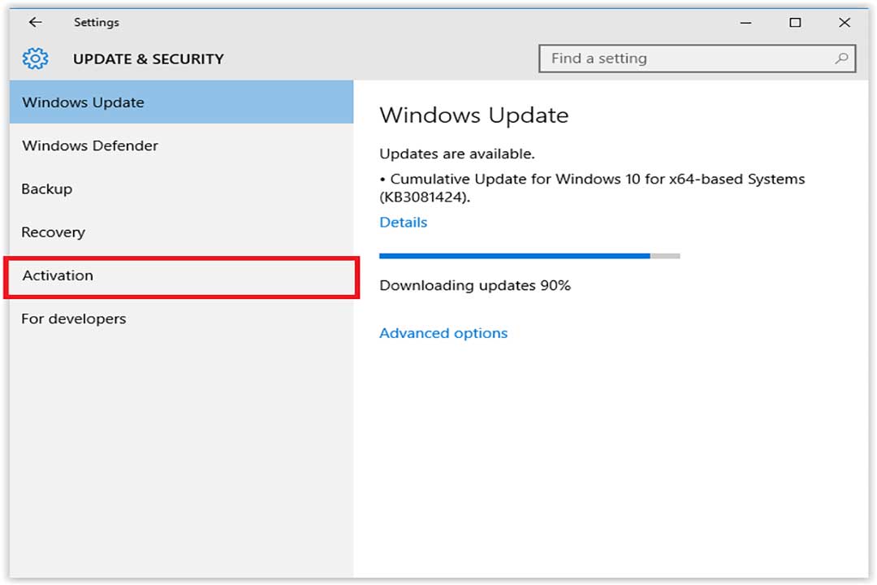This screenshot has width=877, height=585.
Task: Click the download progress bar
Action: (x=529, y=256)
